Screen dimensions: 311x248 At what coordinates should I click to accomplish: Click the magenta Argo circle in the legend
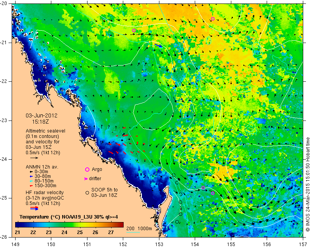87,169
